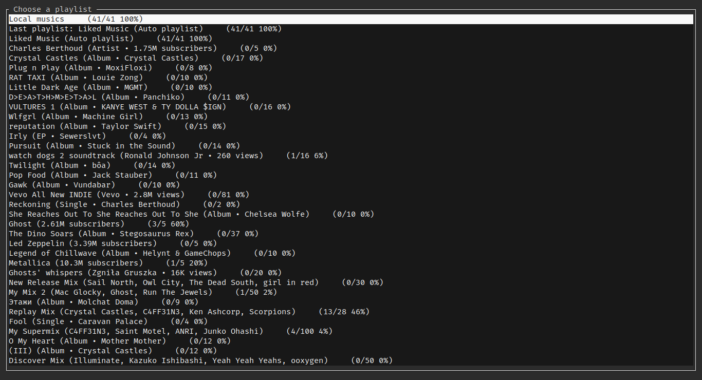702x380 pixels.
Task: Select Charles Berthoud artist row
Action: [x=351, y=48]
